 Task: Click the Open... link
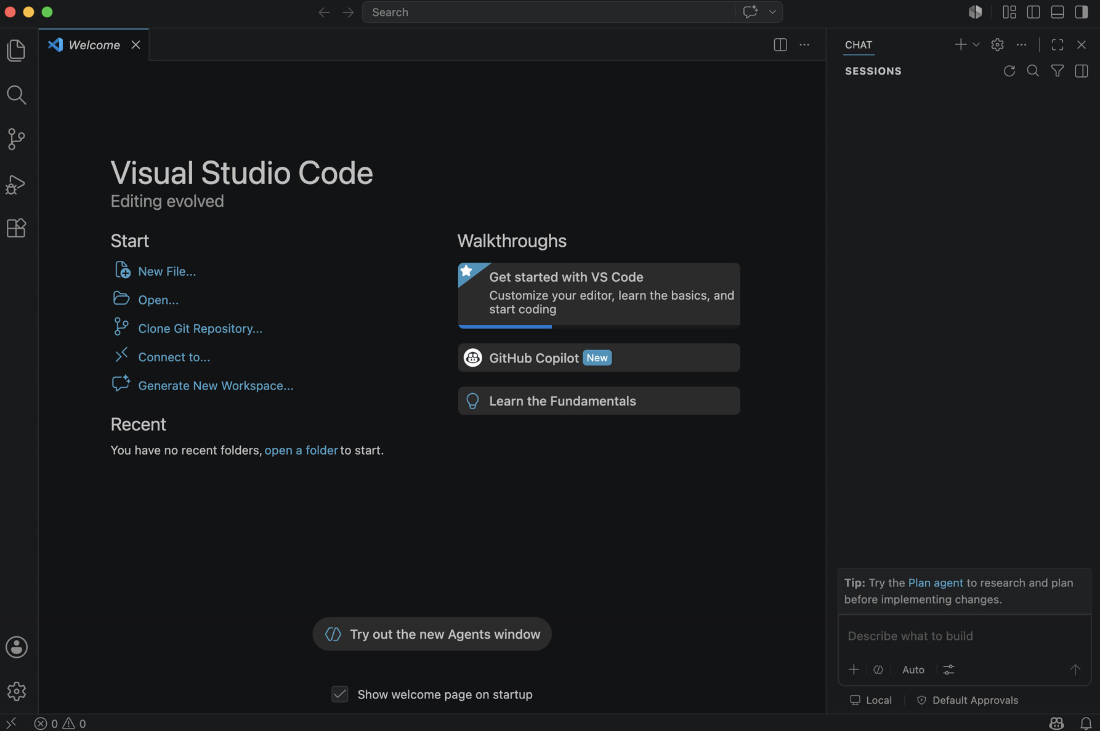pyautogui.click(x=158, y=300)
